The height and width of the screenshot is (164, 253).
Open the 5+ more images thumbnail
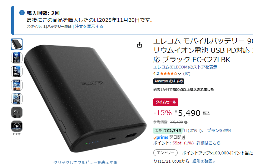tap(17, 112)
